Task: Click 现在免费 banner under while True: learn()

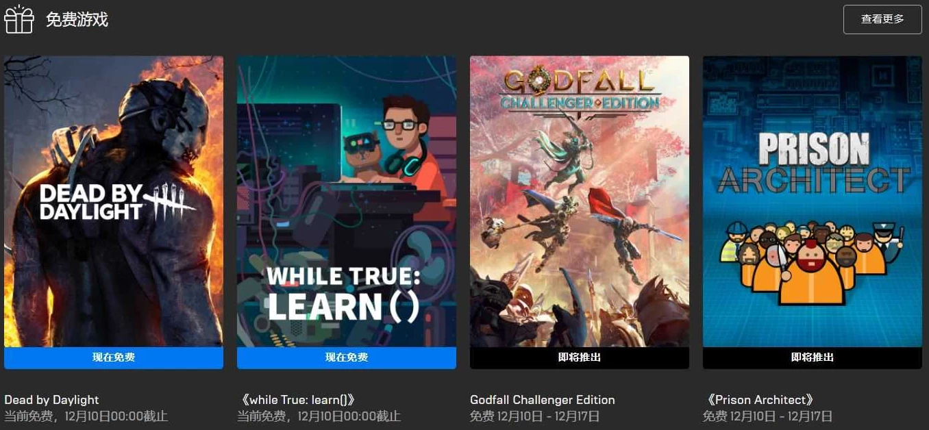Action: pyautogui.click(x=347, y=357)
